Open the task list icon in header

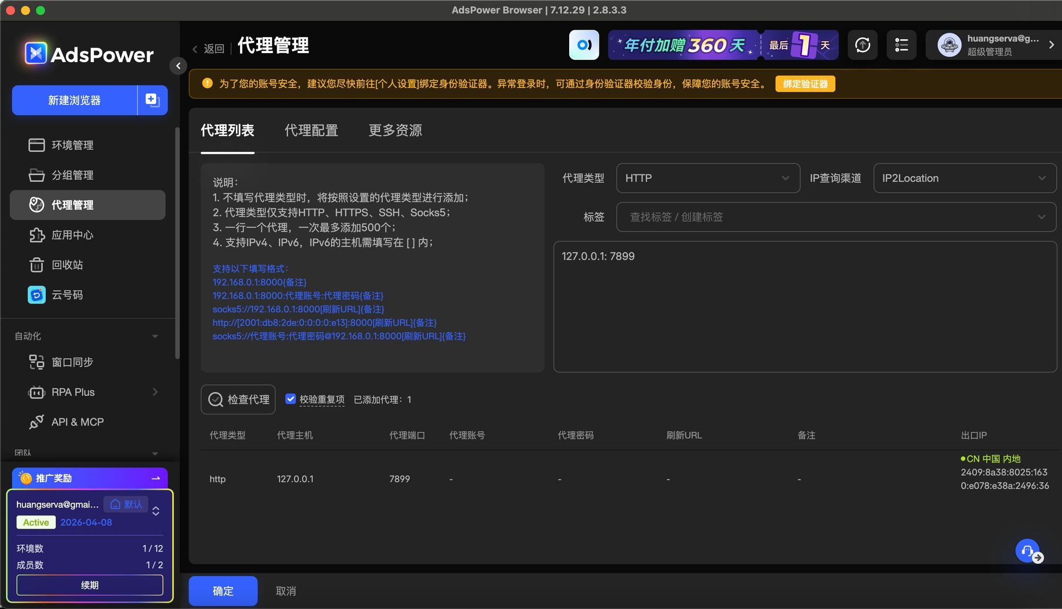click(x=902, y=45)
